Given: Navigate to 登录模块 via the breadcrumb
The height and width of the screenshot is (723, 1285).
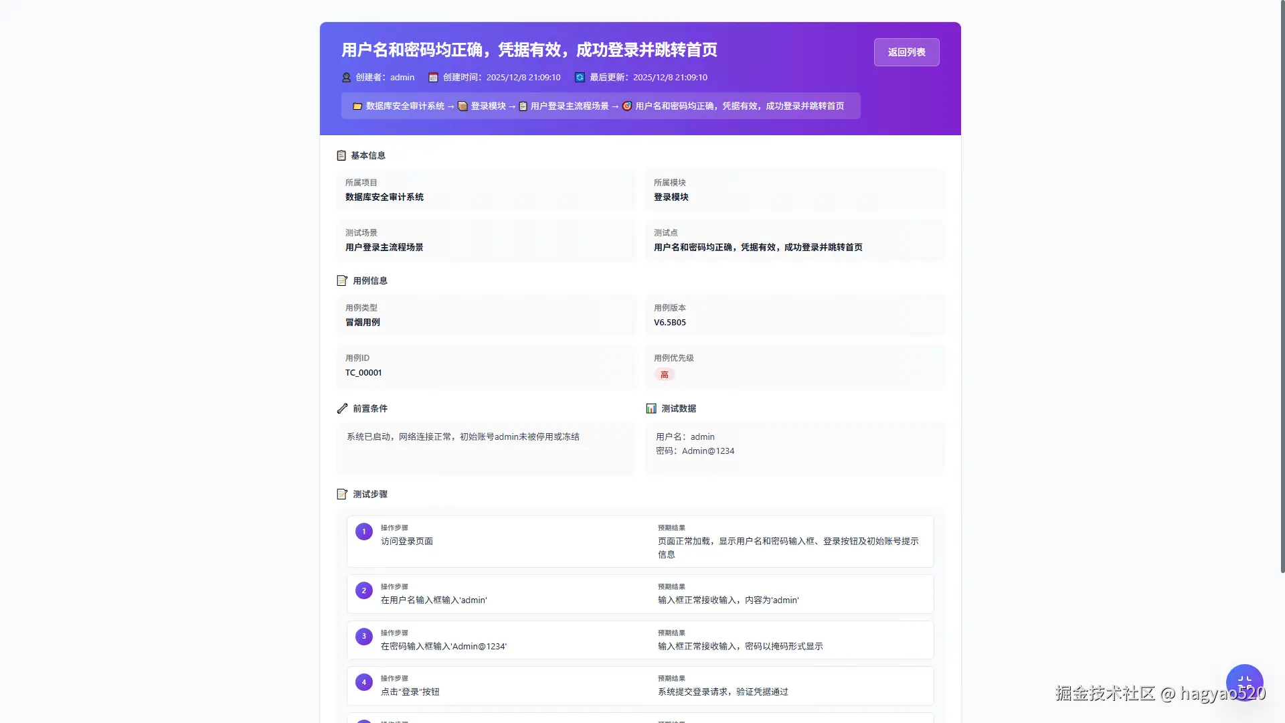Looking at the screenshot, I should click(x=487, y=106).
